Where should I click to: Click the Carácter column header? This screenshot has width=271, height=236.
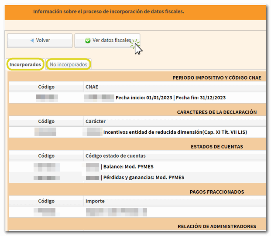(x=96, y=121)
